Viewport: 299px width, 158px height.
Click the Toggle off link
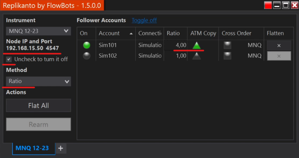[x=144, y=20]
